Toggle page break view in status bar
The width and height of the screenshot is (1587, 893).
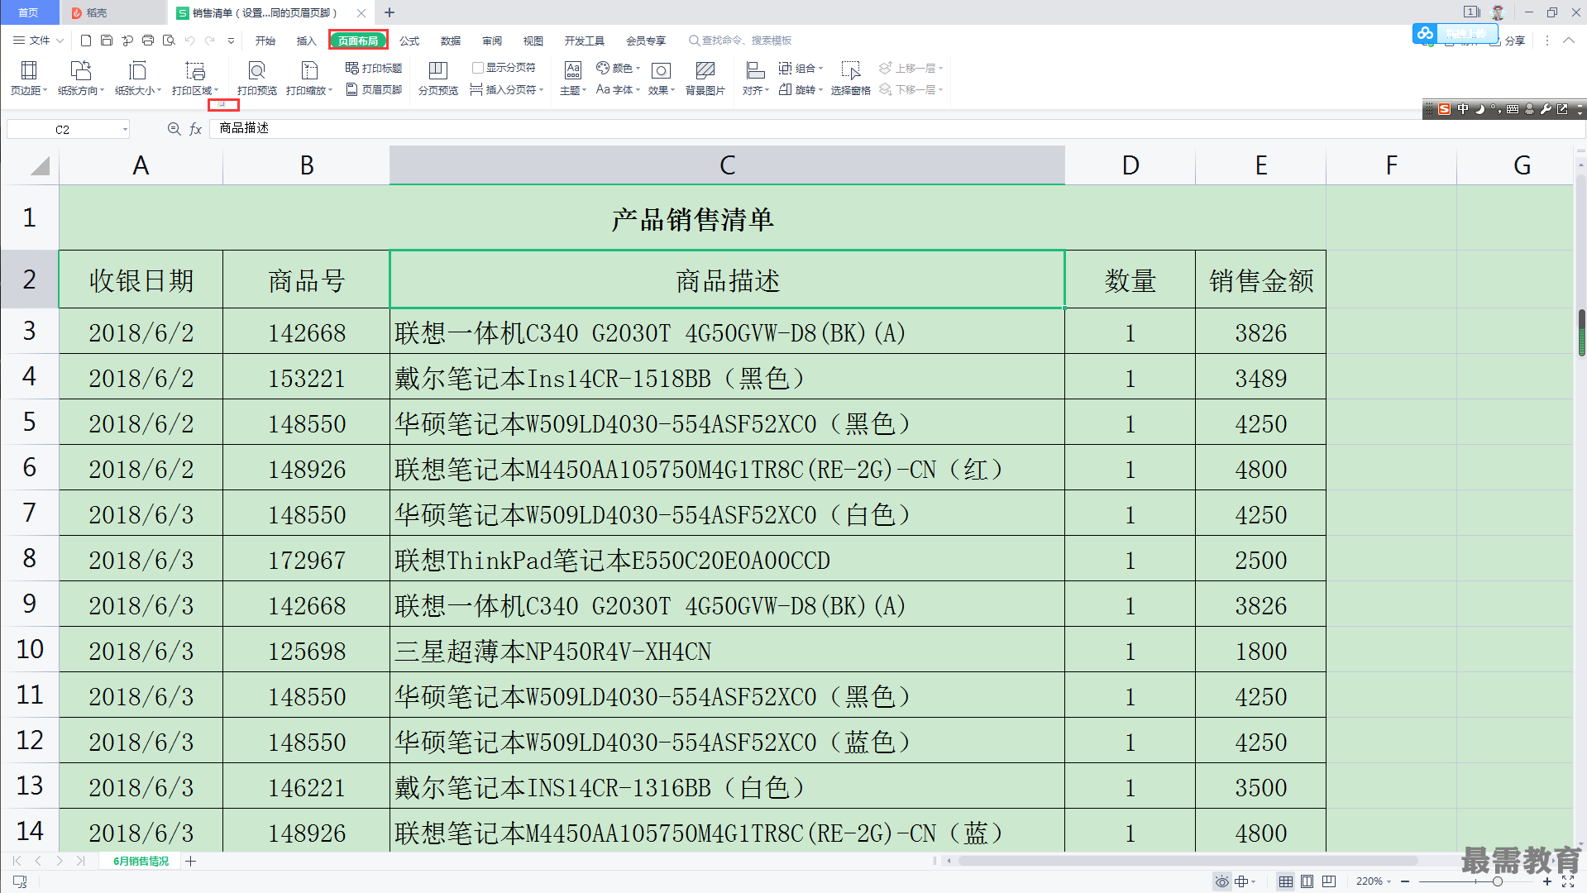point(1329,881)
